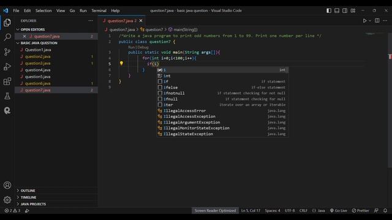The height and width of the screenshot is (220, 392).
Task: Open Explorer Views and More Actions ellipsis
Action: [x=91, y=21]
